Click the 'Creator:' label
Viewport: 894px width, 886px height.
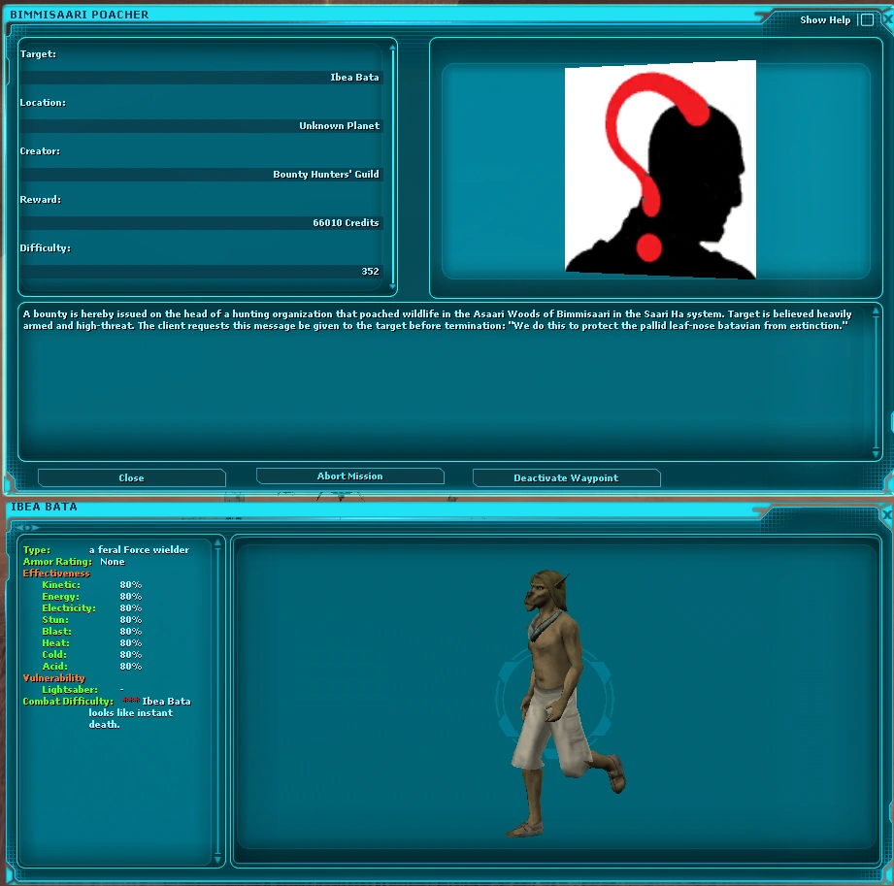[x=40, y=151]
